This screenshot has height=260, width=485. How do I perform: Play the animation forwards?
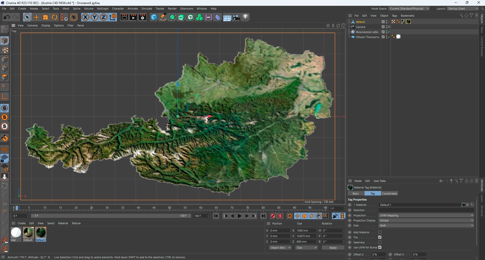point(239,216)
